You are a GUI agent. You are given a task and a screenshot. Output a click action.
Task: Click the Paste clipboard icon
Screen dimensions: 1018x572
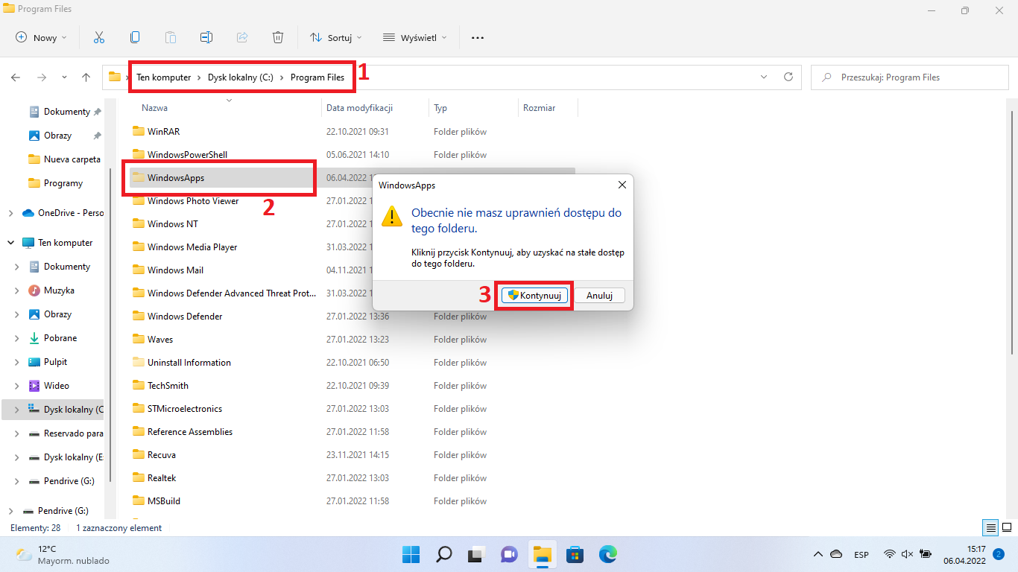click(171, 37)
